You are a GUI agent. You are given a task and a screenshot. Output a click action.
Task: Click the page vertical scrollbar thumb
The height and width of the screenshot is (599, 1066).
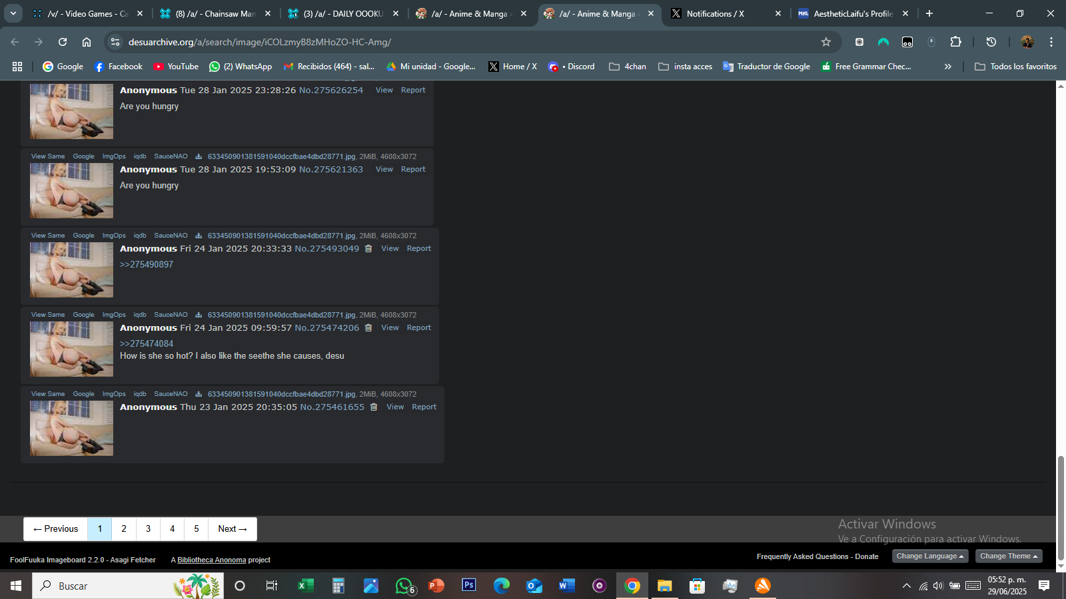coord(1061,509)
